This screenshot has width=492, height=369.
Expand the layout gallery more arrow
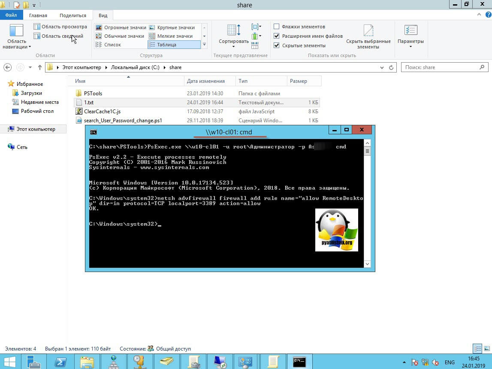[204, 45]
